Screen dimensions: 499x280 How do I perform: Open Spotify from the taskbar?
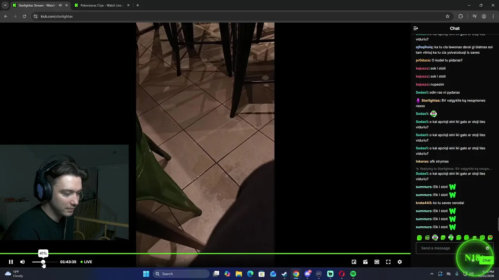[353, 274]
